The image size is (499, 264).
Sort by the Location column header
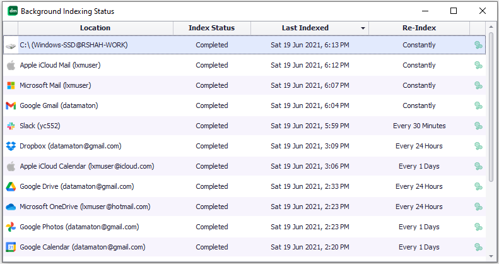(x=95, y=28)
